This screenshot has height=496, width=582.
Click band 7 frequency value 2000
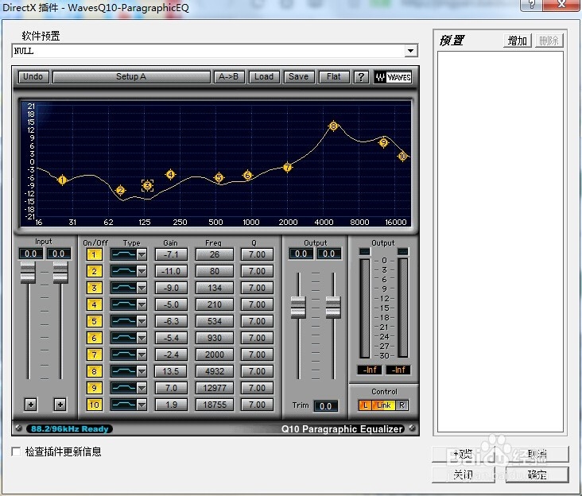215,355
